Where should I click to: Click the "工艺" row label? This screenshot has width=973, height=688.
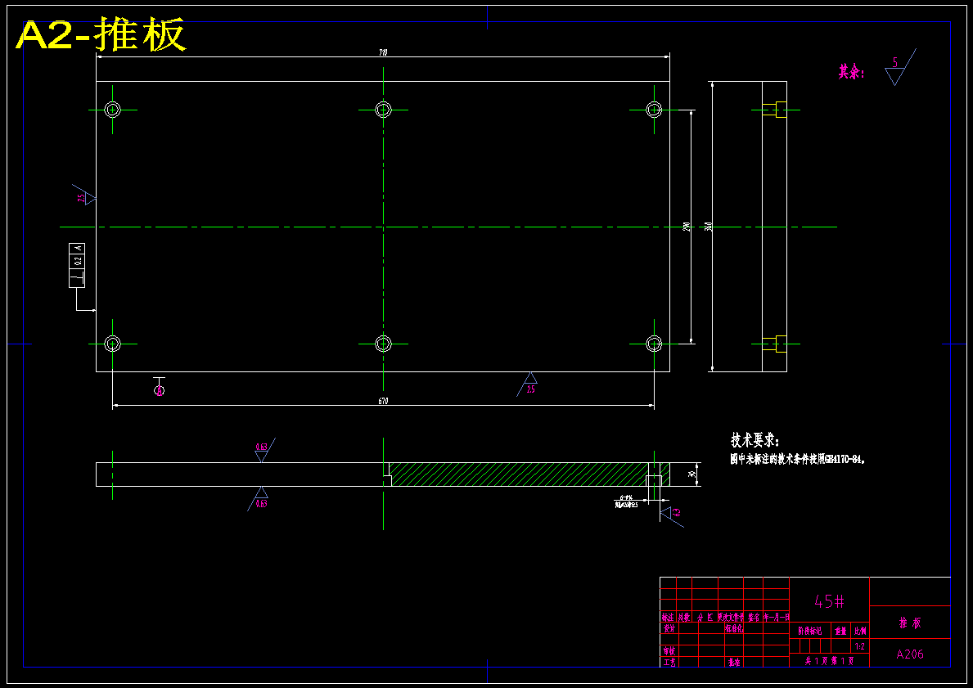point(669,663)
